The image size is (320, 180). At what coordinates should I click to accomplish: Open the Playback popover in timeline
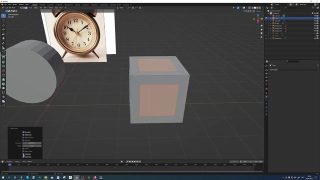pos(9,161)
